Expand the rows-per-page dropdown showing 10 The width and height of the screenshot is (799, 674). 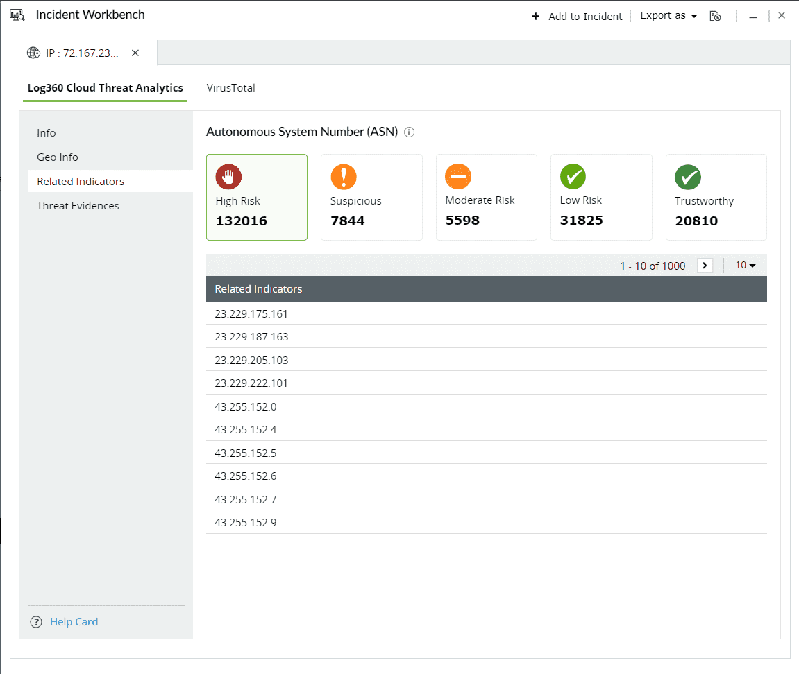click(746, 266)
